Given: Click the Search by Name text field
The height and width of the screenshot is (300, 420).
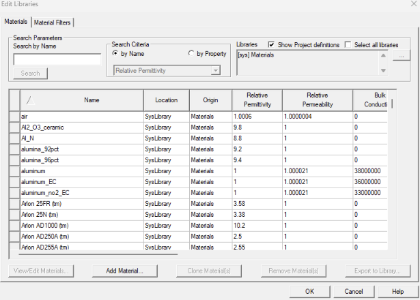Looking at the screenshot, I should click(57, 60).
